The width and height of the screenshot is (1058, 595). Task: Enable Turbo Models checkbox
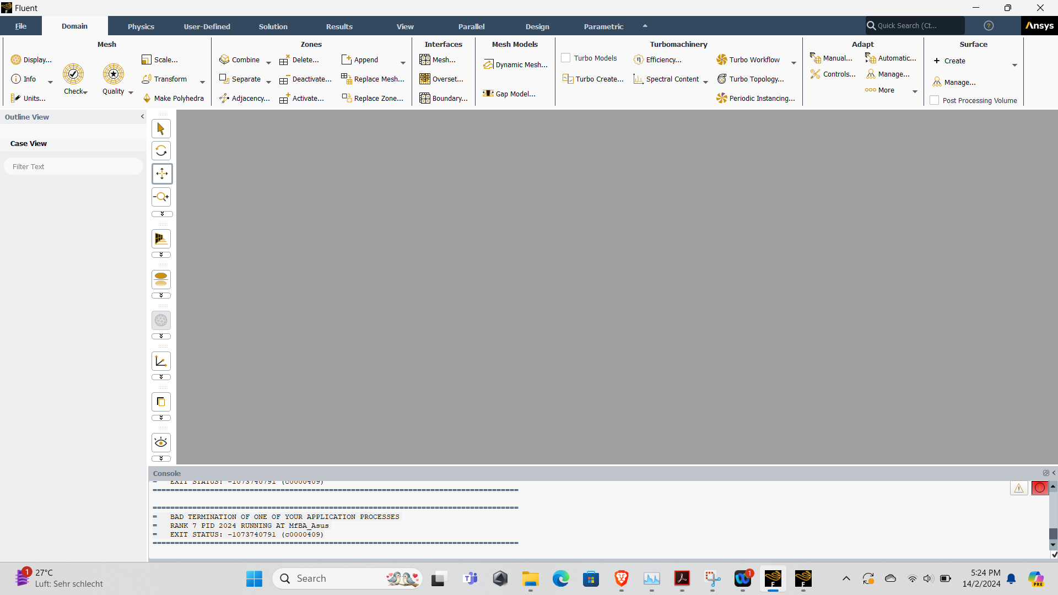[x=565, y=58]
